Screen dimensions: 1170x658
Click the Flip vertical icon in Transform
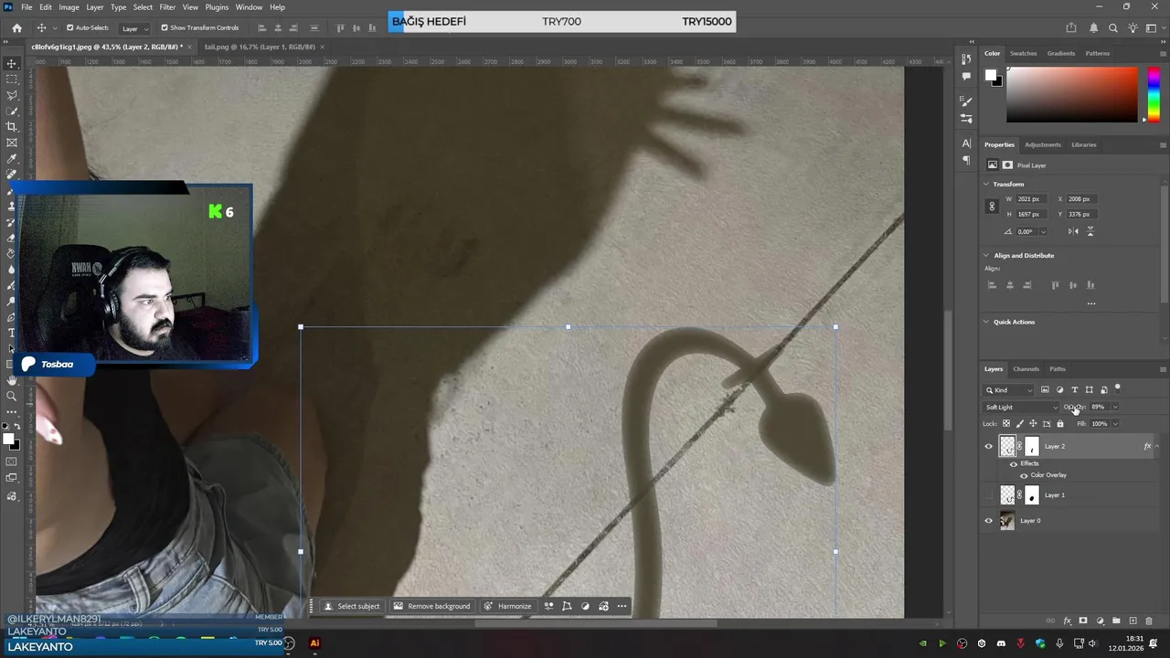point(1090,231)
